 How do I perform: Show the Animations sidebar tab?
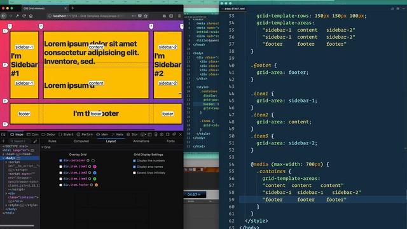click(141, 141)
